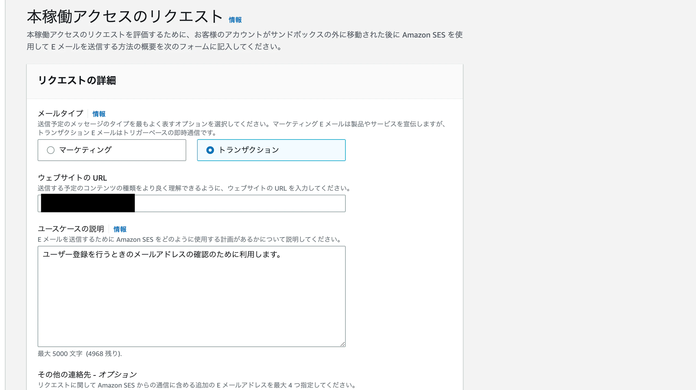Click the メールタイプ field label

coord(61,113)
